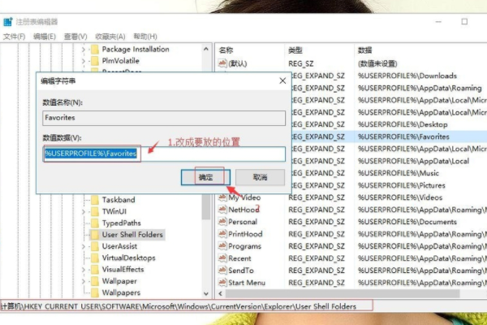Click the 数值数据 value input field
This screenshot has height=325, width=487.
[x=164, y=154]
